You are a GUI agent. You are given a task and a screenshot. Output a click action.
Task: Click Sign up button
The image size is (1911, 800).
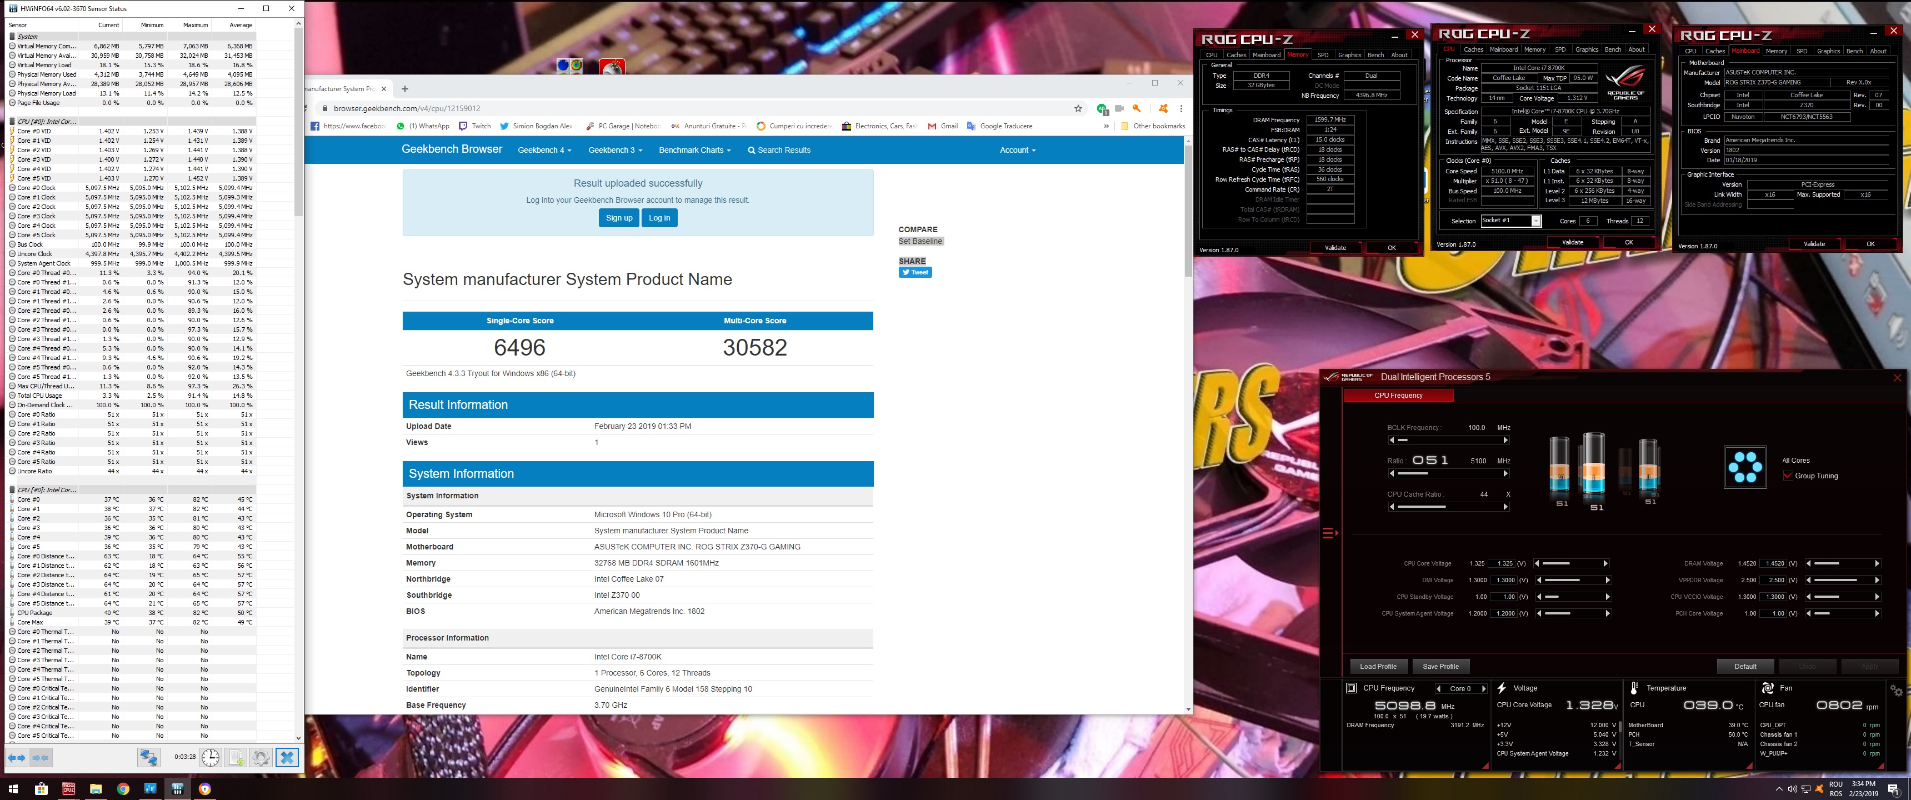click(x=619, y=218)
